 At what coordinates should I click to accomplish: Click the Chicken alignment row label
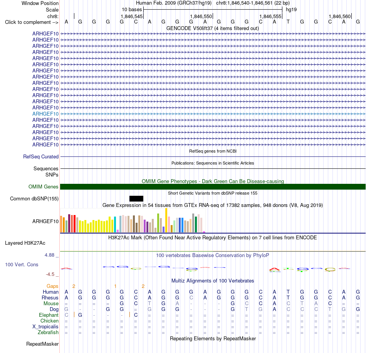coord(49,321)
